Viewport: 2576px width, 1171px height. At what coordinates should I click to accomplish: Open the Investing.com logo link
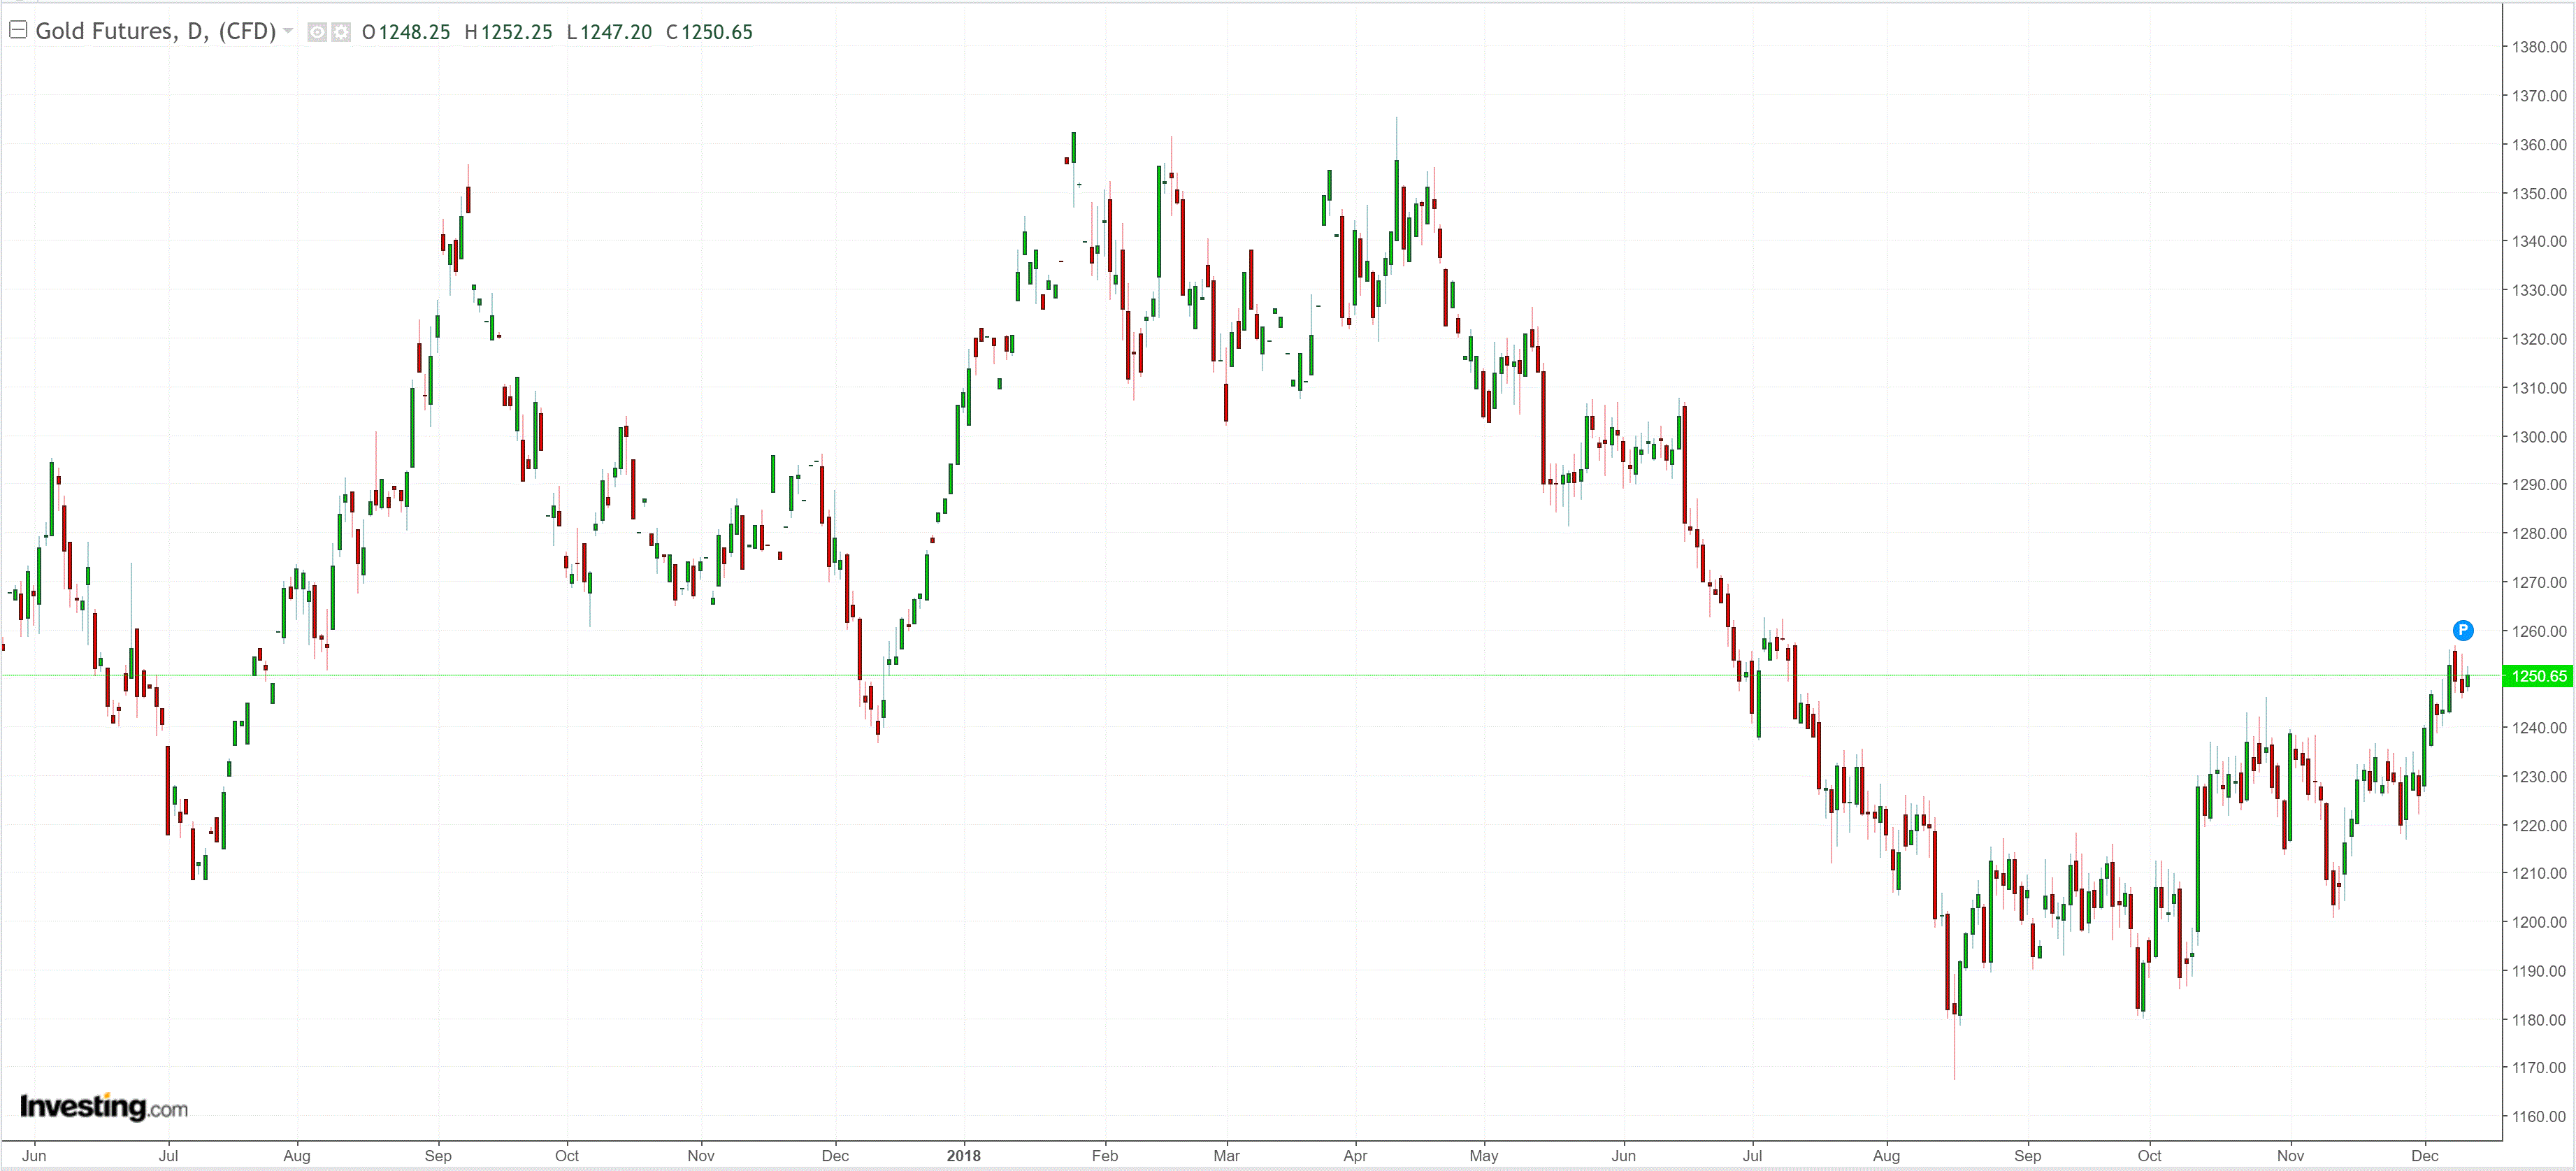pos(103,1107)
